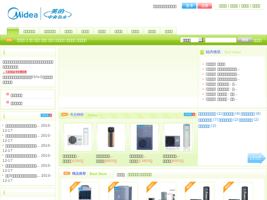This screenshot has width=267, height=200.
Task: Open the search category dropdown
Action: [x=192, y=40]
